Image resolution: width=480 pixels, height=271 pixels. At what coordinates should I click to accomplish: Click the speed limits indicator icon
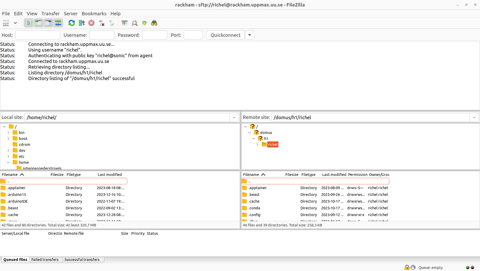[x=413, y=267]
